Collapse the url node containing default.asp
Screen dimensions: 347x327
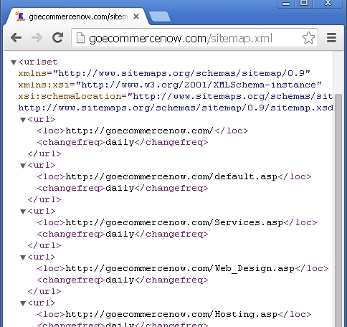(23, 166)
